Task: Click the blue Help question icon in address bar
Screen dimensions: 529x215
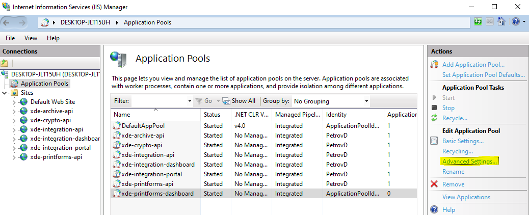Action: click(x=516, y=22)
